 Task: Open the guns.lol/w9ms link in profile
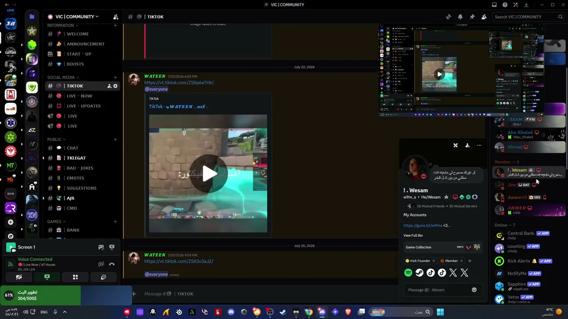point(423,226)
